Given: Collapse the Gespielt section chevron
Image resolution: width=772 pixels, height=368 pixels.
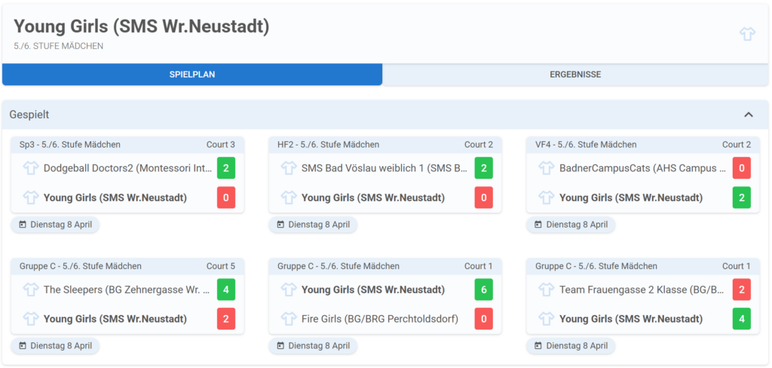Looking at the screenshot, I should click(749, 115).
